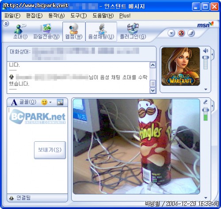Click the paintbrush color scheme icon

191,33
